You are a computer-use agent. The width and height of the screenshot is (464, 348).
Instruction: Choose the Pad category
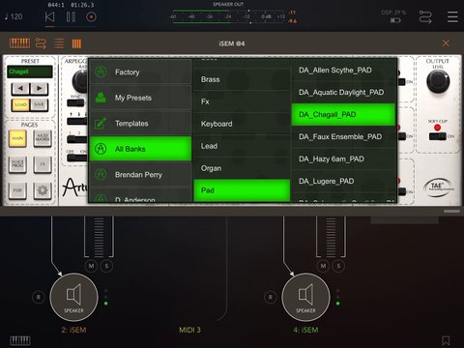coord(242,190)
